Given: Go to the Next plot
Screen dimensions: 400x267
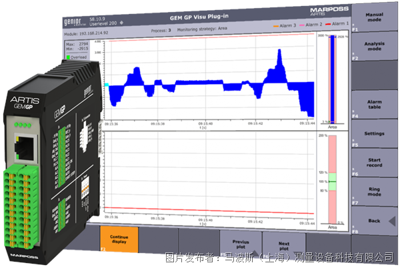Looking at the screenshot, I should tap(283, 244).
